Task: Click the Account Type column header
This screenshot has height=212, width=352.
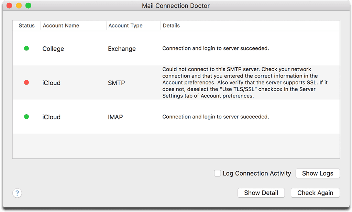Action: coord(125,25)
